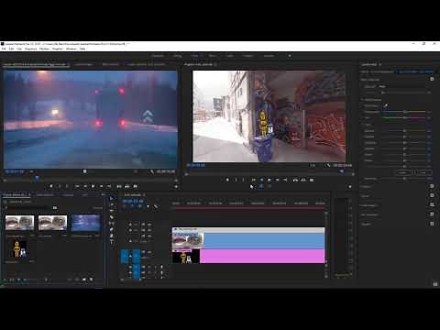This screenshot has height=330, width=440.
Task: Open the Sequence menu
Action: (x=30, y=49)
